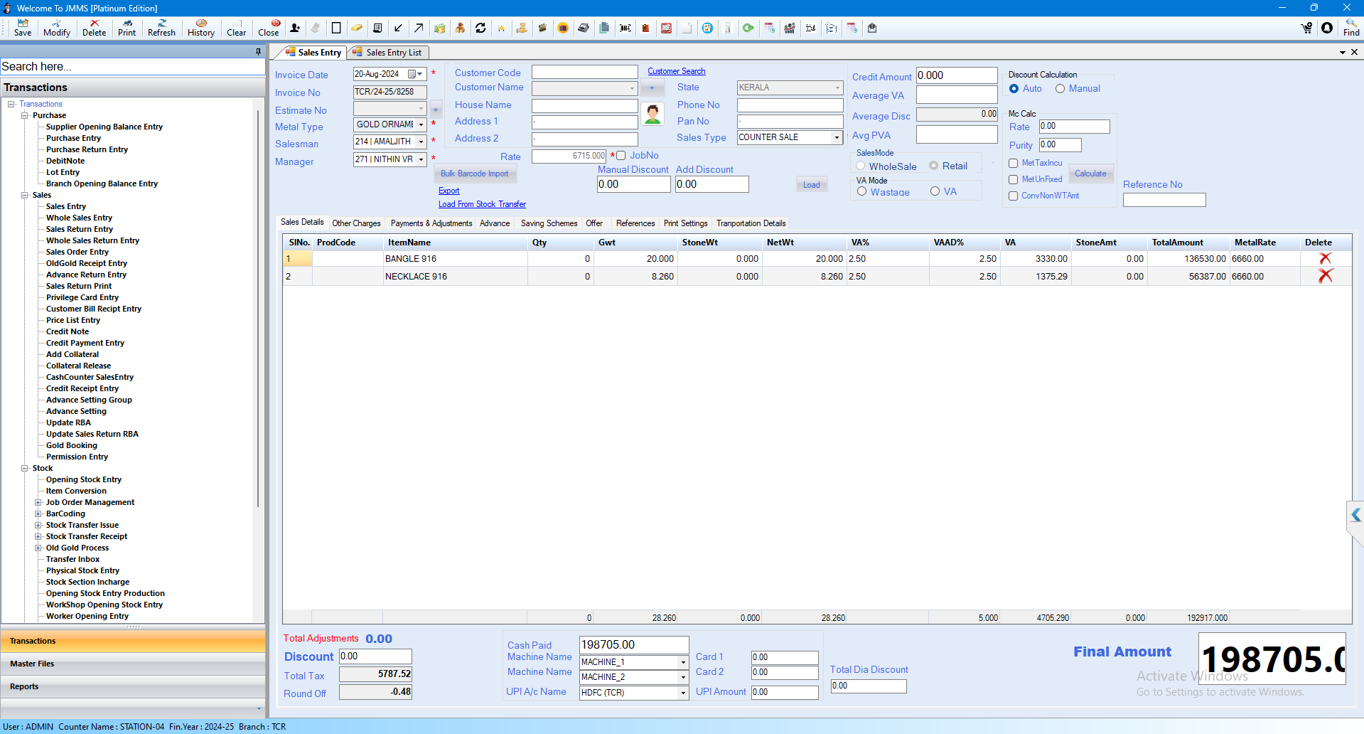Switch to the Sales Entry List tab
The width and height of the screenshot is (1364, 734).
point(393,53)
